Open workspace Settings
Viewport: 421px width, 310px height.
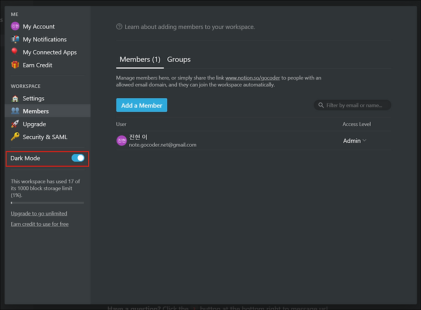(47, 98)
